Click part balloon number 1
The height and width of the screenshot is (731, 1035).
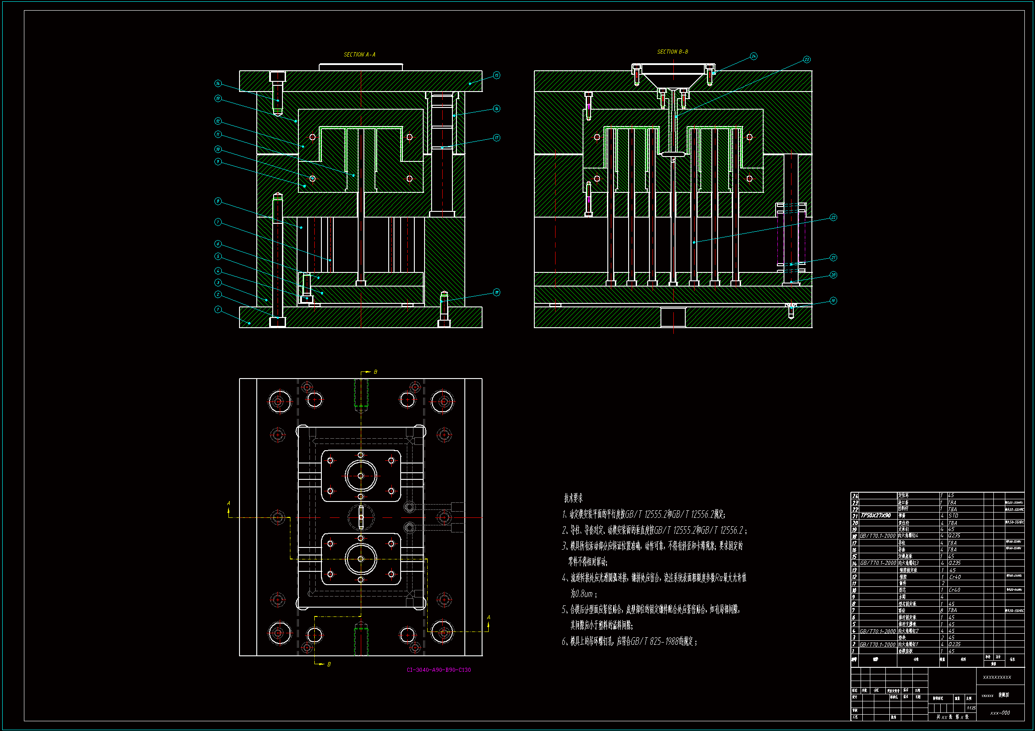218,310
